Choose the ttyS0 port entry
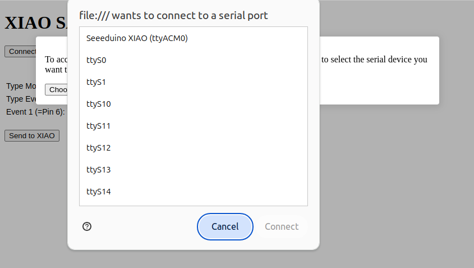 click(x=96, y=60)
